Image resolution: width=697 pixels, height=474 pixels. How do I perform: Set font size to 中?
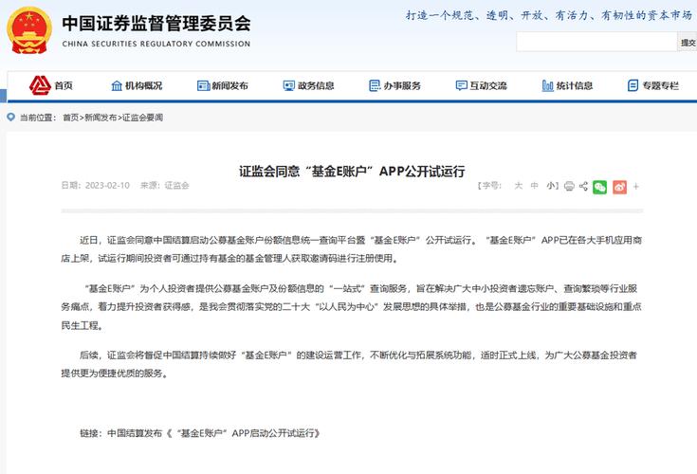click(534, 186)
